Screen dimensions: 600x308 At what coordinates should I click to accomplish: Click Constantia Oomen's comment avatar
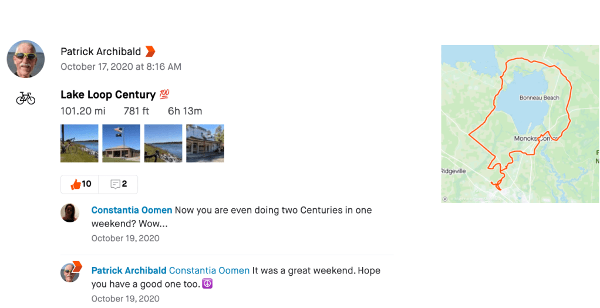(x=70, y=212)
